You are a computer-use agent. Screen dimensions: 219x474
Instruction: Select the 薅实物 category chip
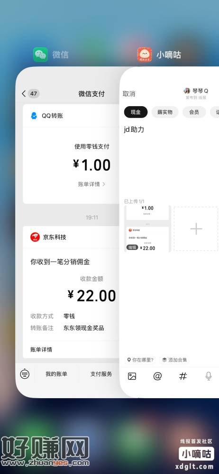(165, 112)
